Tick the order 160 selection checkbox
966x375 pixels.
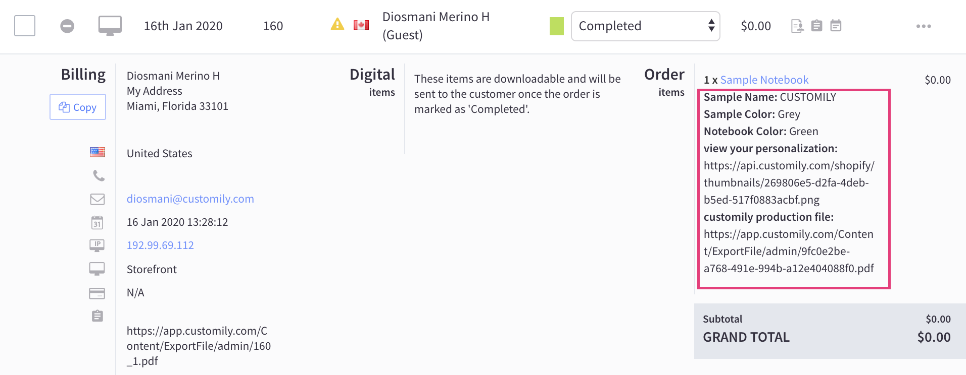[x=25, y=26]
